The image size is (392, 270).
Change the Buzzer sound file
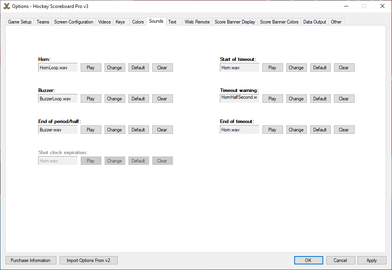(114, 99)
